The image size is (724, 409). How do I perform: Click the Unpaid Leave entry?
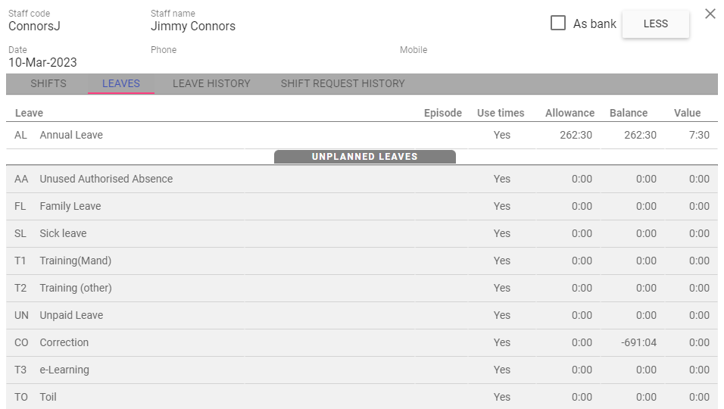[x=71, y=315]
